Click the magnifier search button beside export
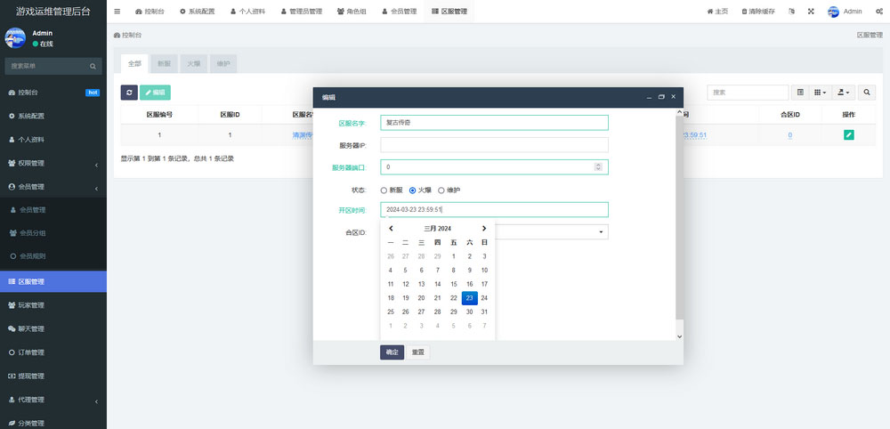This screenshot has height=429, width=890. point(867,92)
